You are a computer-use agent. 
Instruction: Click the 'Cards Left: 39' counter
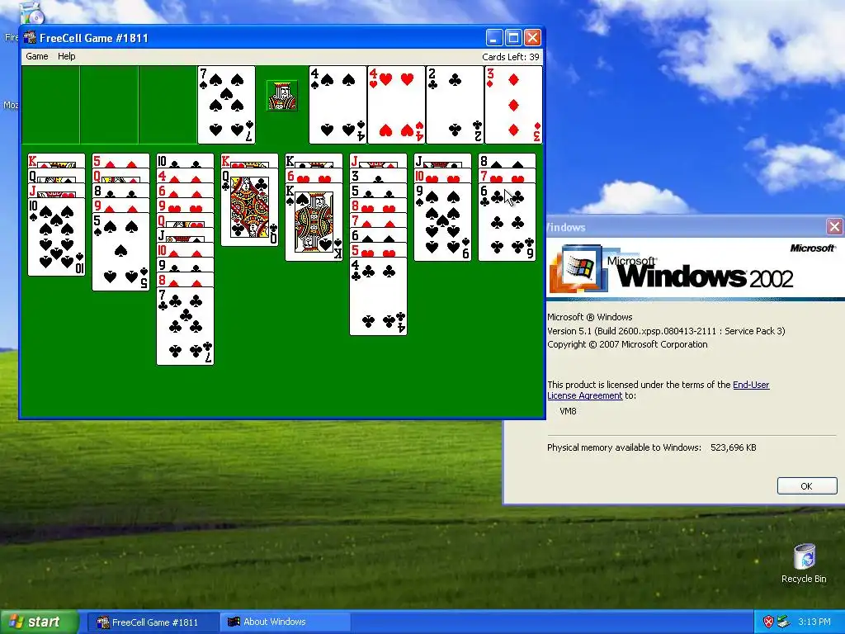(x=510, y=57)
